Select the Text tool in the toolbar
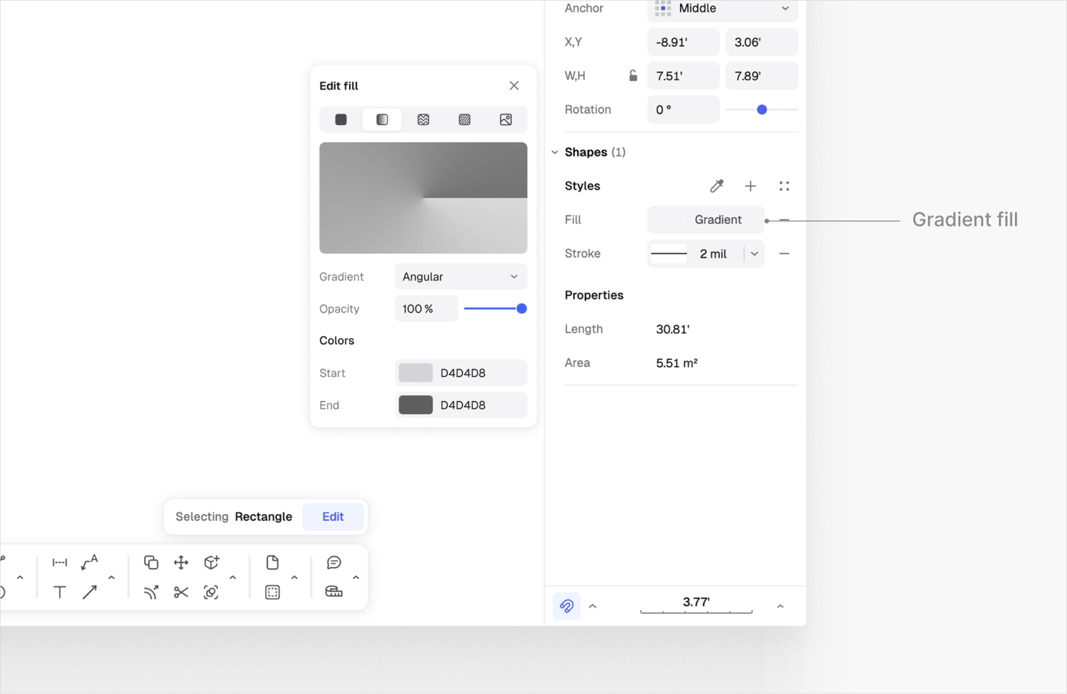The width and height of the screenshot is (1067, 694). tap(60, 592)
